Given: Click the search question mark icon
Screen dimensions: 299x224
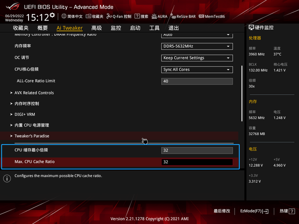Looking at the screenshot, I should pos(137,16).
